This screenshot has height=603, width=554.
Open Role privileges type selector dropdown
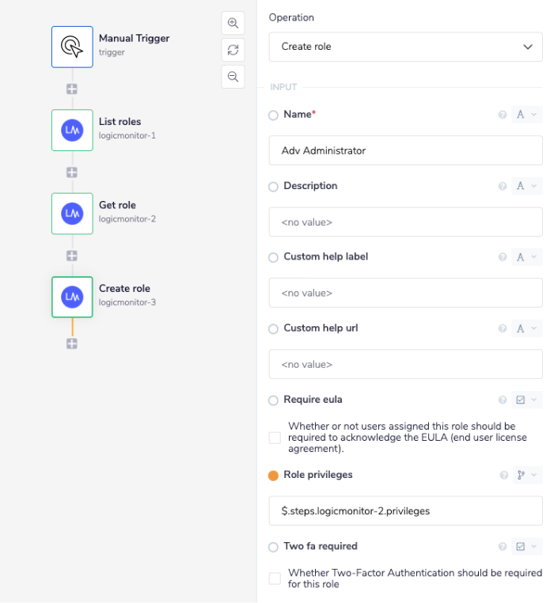526,476
